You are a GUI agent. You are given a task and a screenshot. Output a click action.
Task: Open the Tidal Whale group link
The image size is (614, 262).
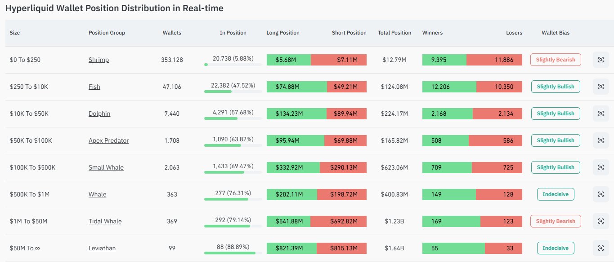coord(105,221)
